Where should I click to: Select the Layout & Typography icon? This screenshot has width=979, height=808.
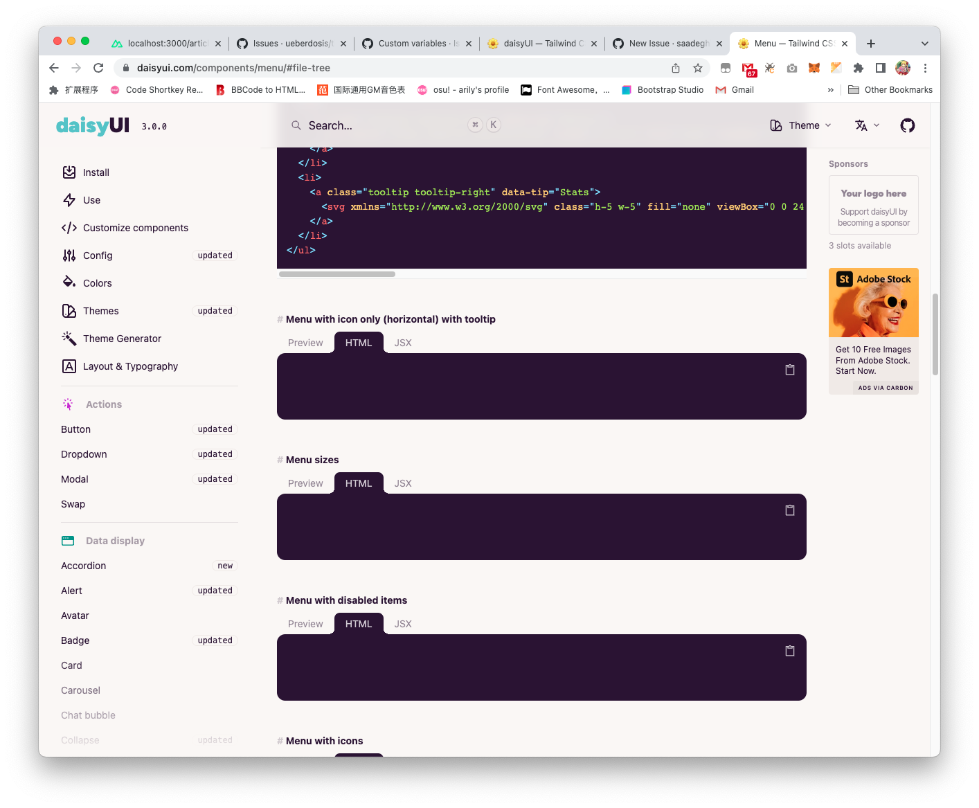point(69,366)
